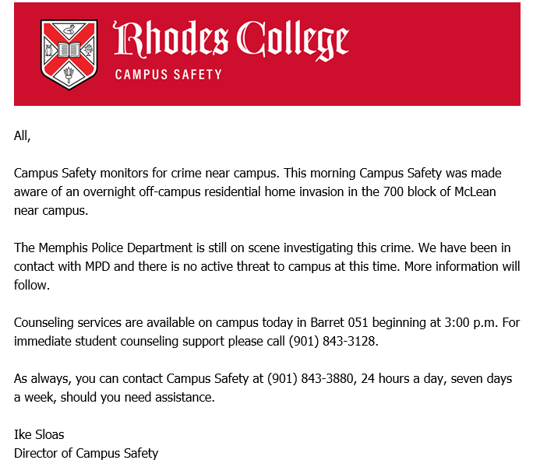Click the text '700 block of McLean'
The height and width of the screenshot is (474, 533).
click(x=425, y=191)
